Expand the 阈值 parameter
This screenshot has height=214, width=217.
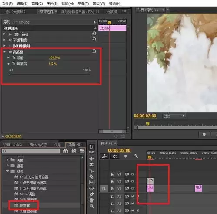pos(8,58)
